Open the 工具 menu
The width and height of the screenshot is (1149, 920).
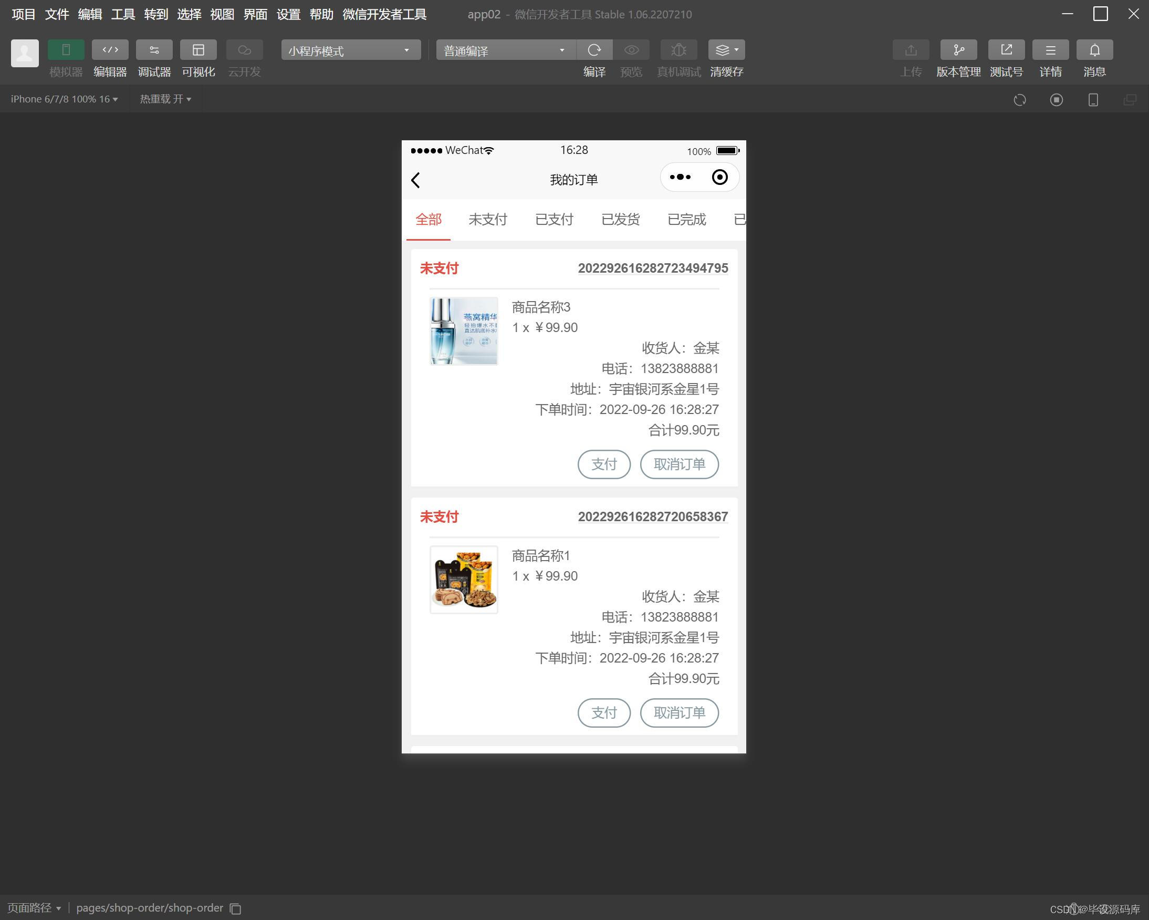(122, 14)
